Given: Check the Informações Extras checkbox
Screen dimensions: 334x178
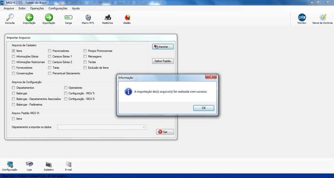Looking at the screenshot, I should coord(13,56).
